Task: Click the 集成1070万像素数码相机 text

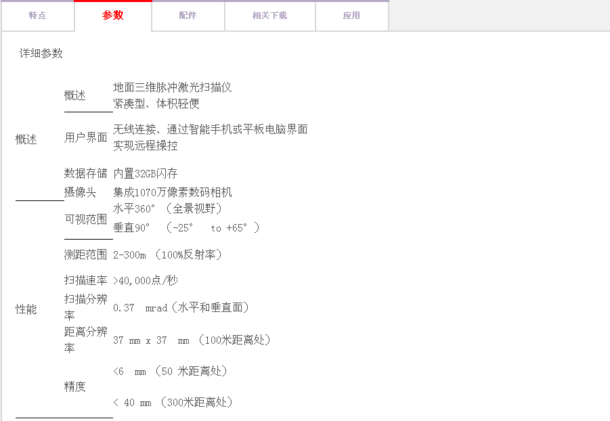Action: point(173,193)
